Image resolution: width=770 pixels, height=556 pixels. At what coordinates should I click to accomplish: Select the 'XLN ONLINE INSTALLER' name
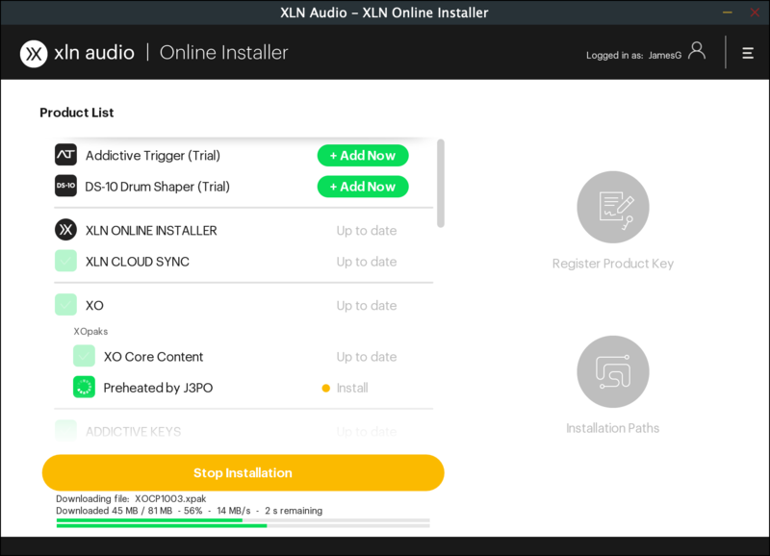click(x=151, y=231)
